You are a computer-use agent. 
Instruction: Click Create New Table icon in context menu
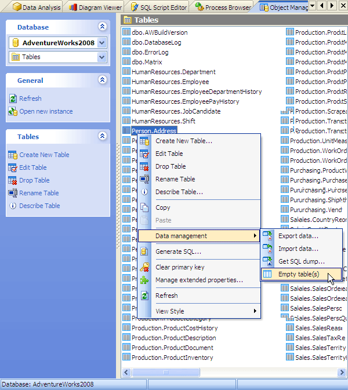(x=144, y=141)
